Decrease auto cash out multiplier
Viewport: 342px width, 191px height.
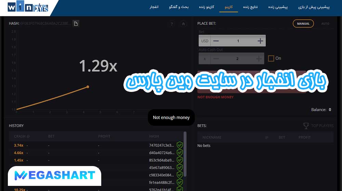(x=216, y=58)
